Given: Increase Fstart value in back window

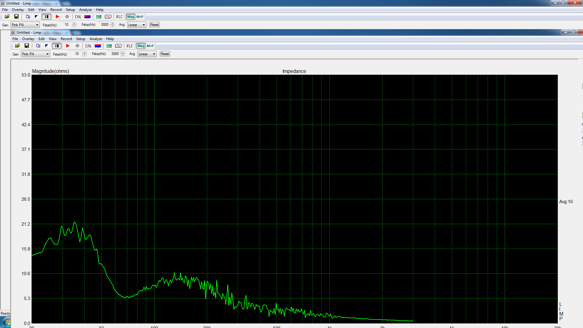Looking at the screenshot, I should [74, 23].
